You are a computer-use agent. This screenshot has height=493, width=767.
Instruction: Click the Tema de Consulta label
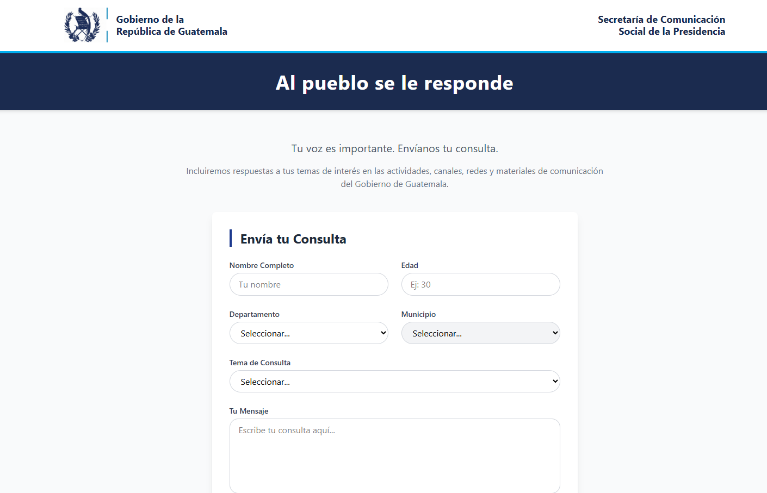pyautogui.click(x=260, y=363)
